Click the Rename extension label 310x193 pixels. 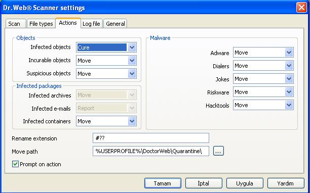34,138
